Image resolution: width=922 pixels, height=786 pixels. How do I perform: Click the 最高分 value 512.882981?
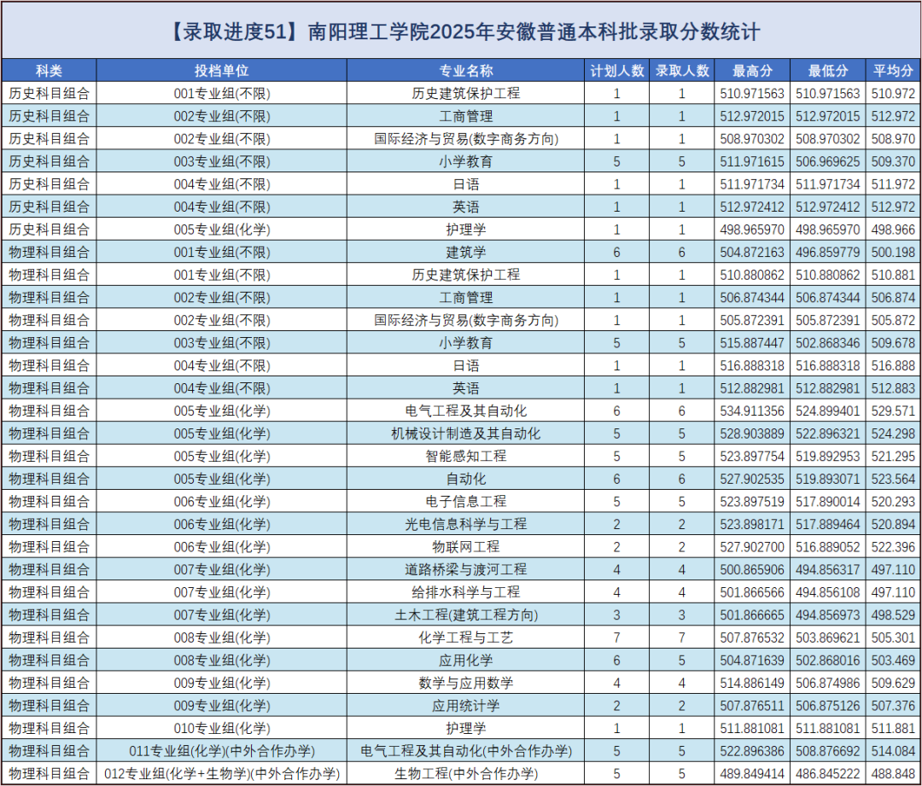(752, 388)
